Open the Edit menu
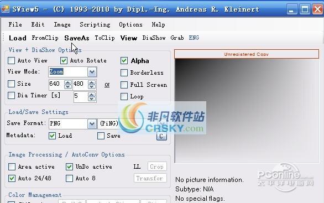Image resolution: width=324 pixels, height=203 pixels. click(38, 24)
